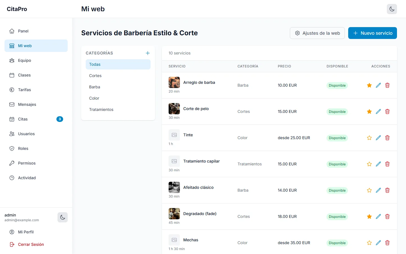Toggle theme button beside admin account
Viewport: 406px width, 254px height.
pos(63,217)
